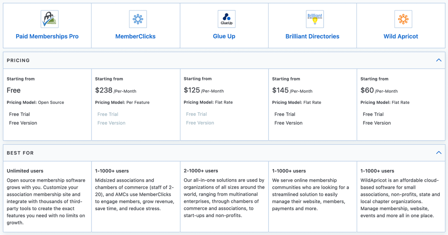Click the 'WildApricot is an affordable' description
448x235 pixels.
(x=400, y=198)
